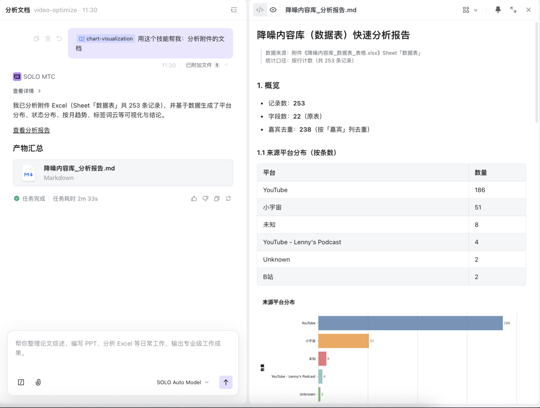Switch to the preview eye view
The width and height of the screenshot is (540, 408).
(x=273, y=9)
